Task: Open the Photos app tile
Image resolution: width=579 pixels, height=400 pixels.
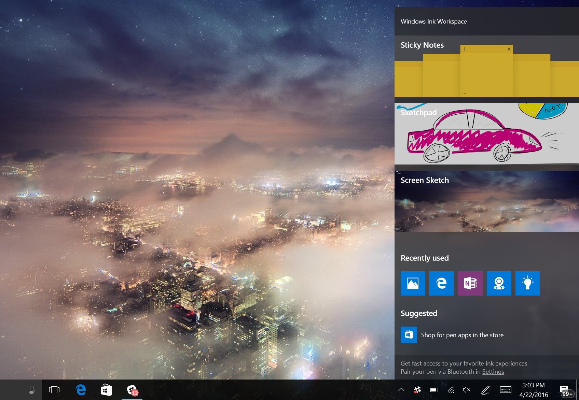Action: 413,283
